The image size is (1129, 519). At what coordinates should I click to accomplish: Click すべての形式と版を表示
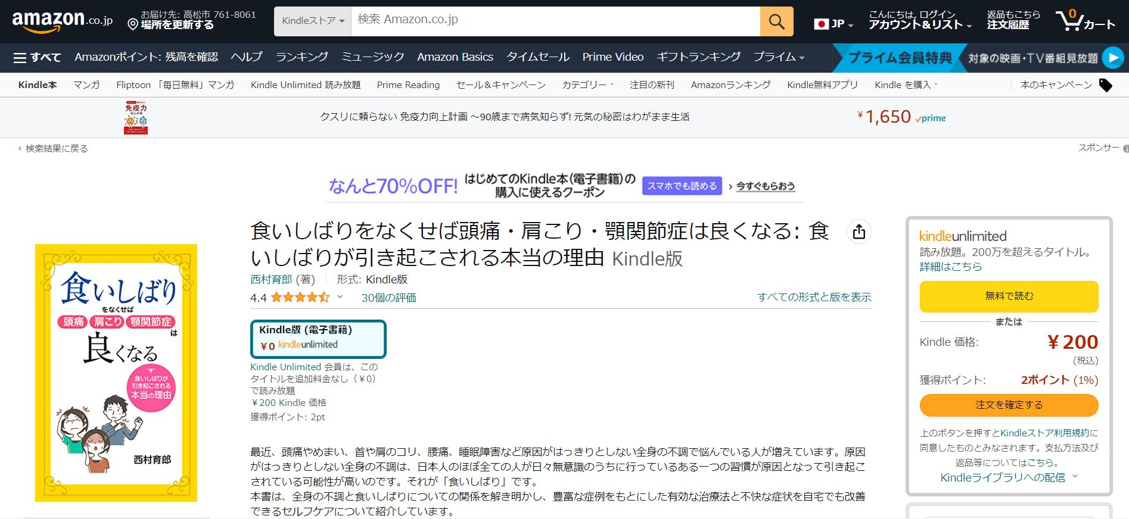814,297
